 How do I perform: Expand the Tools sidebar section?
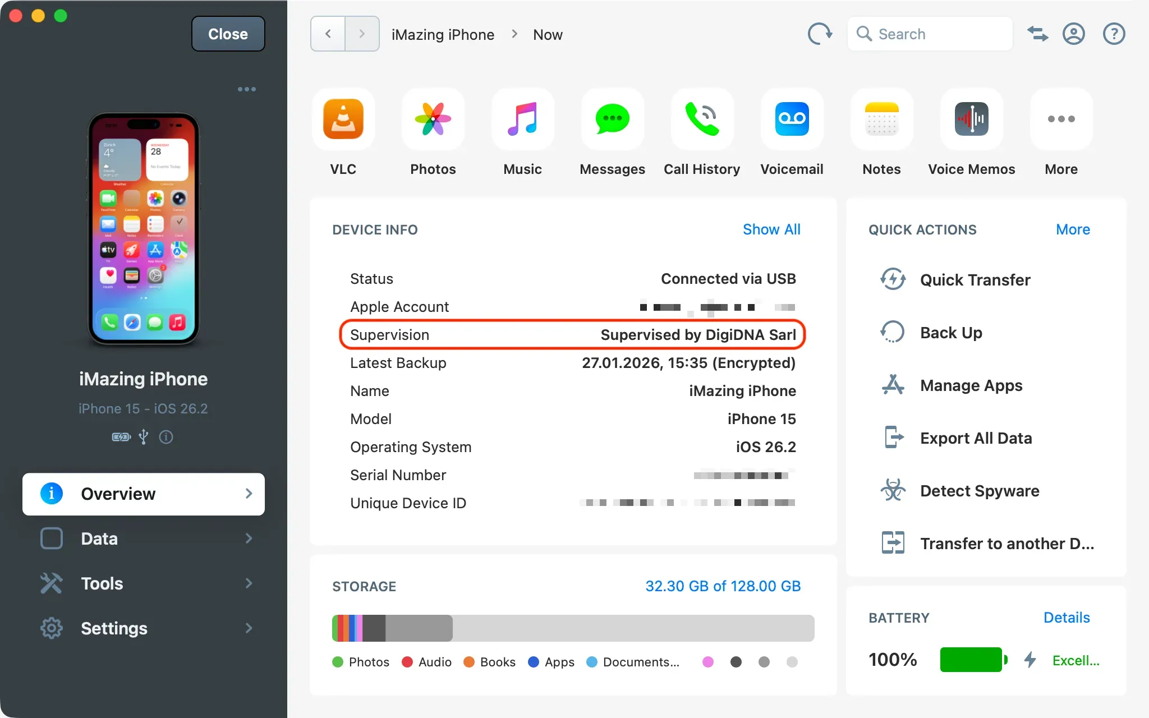pos(144,583)
